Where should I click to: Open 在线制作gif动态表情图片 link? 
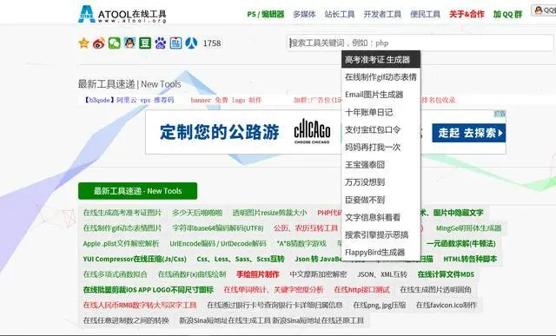(x=122, y=227)
